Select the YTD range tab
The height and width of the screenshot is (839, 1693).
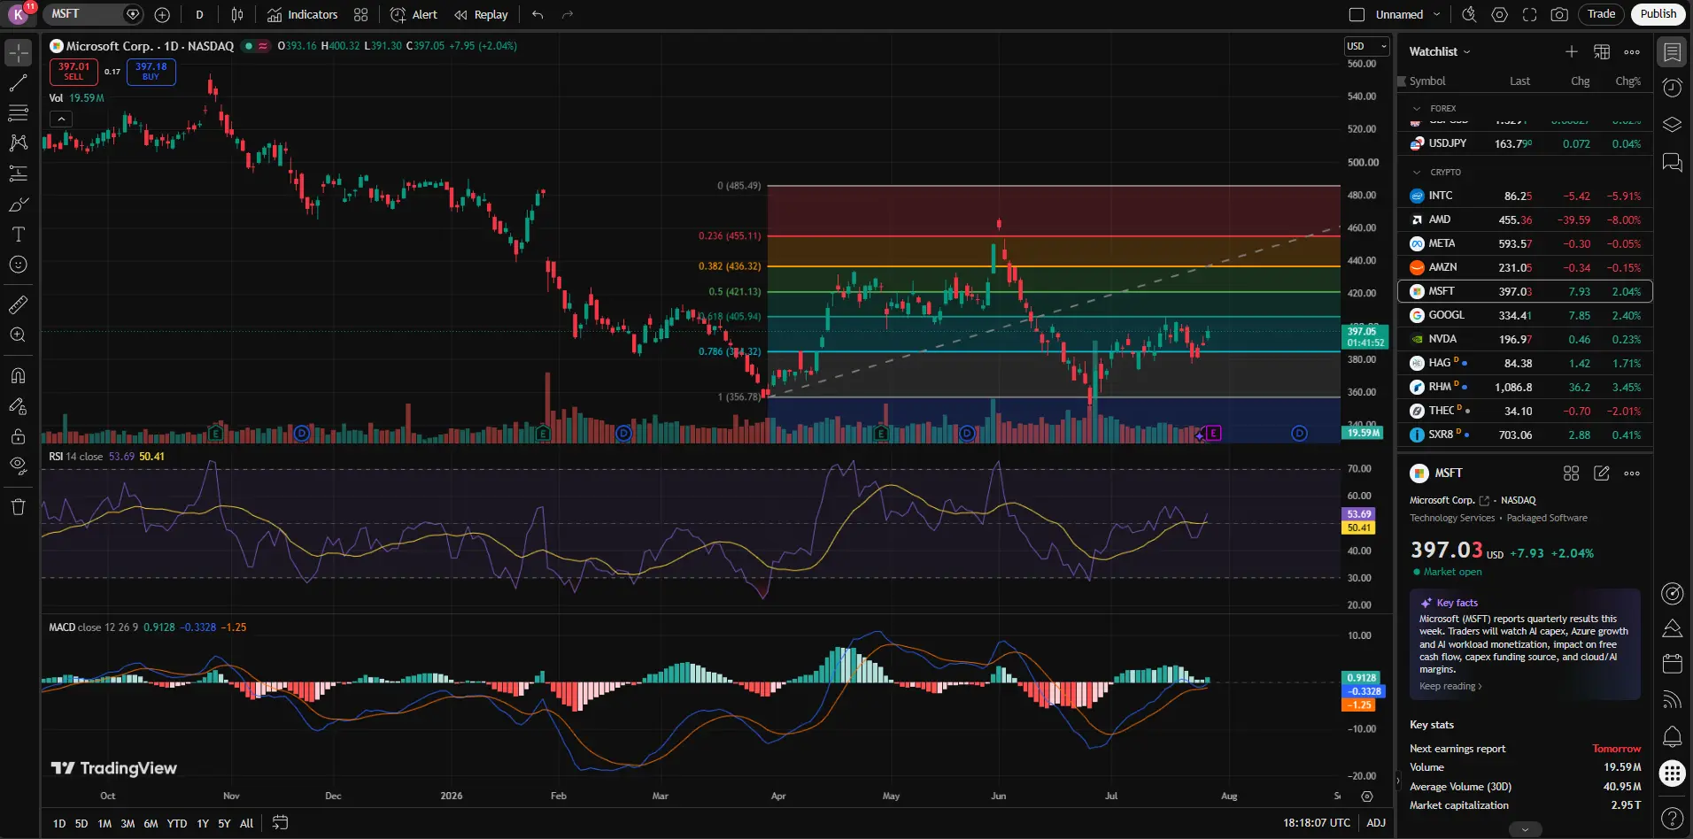[x=177, y=823]
